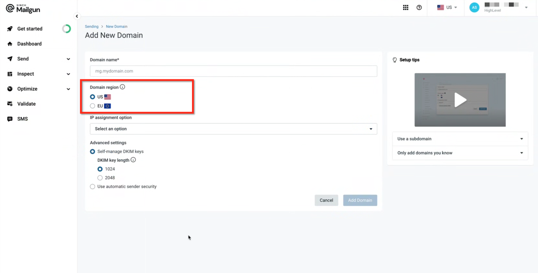The image size is (538, 273).
Task: Click the AS user avatar
Action: [474, 8]
